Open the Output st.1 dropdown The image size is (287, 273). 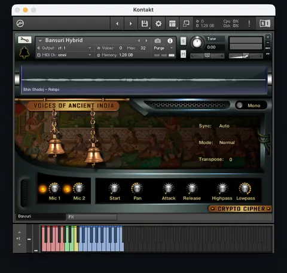(x=65, y=48)
